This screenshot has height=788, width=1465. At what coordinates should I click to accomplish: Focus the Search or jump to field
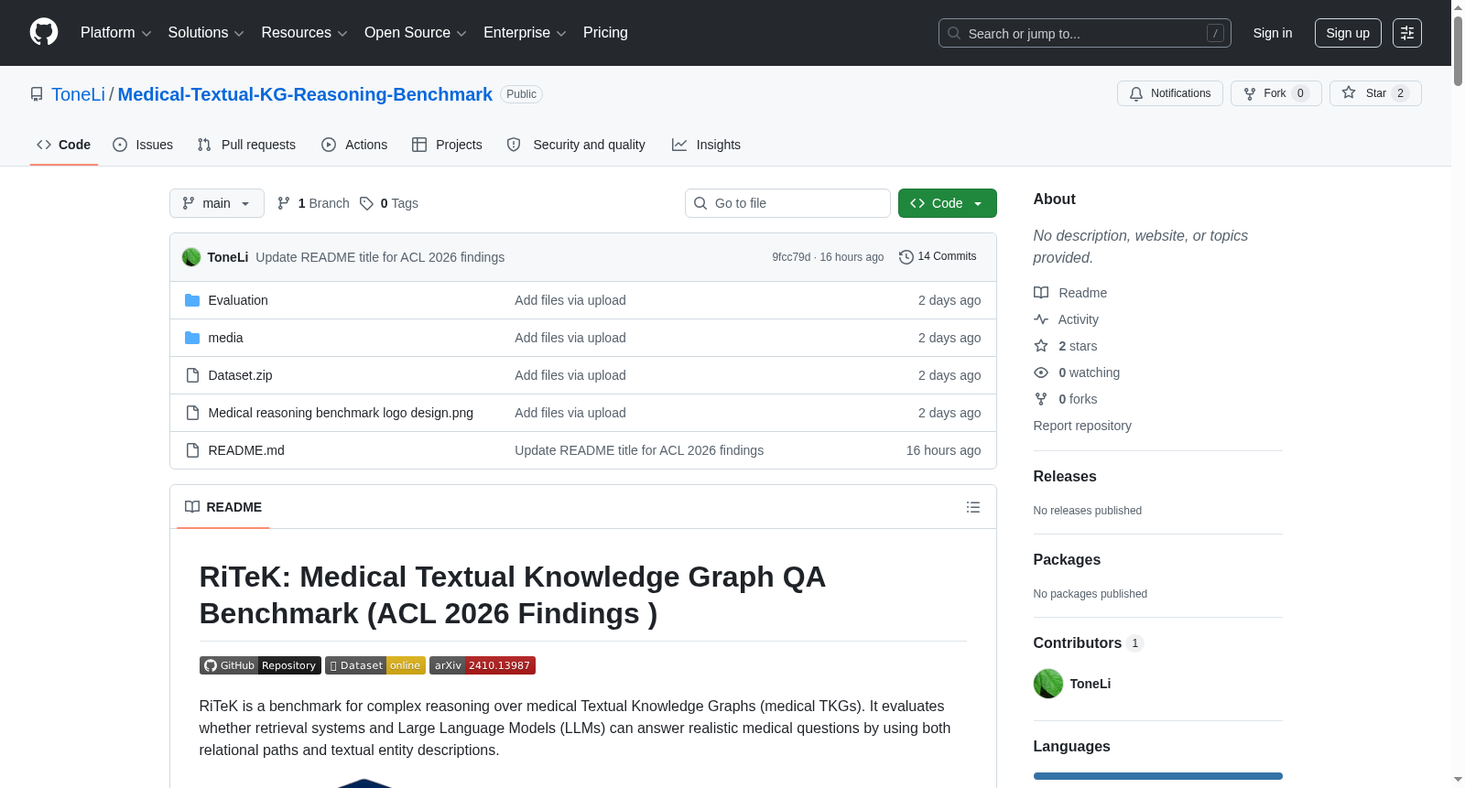click(x=1085, y=33)
